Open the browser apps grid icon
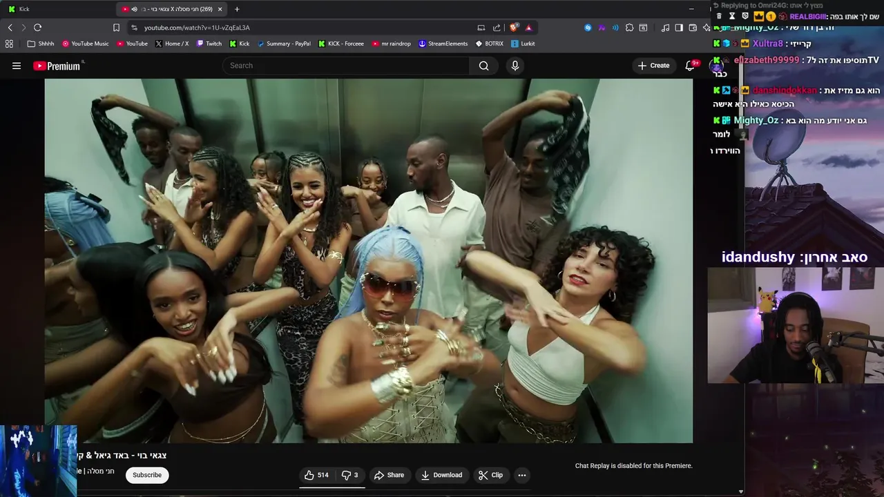 [9, 43]
